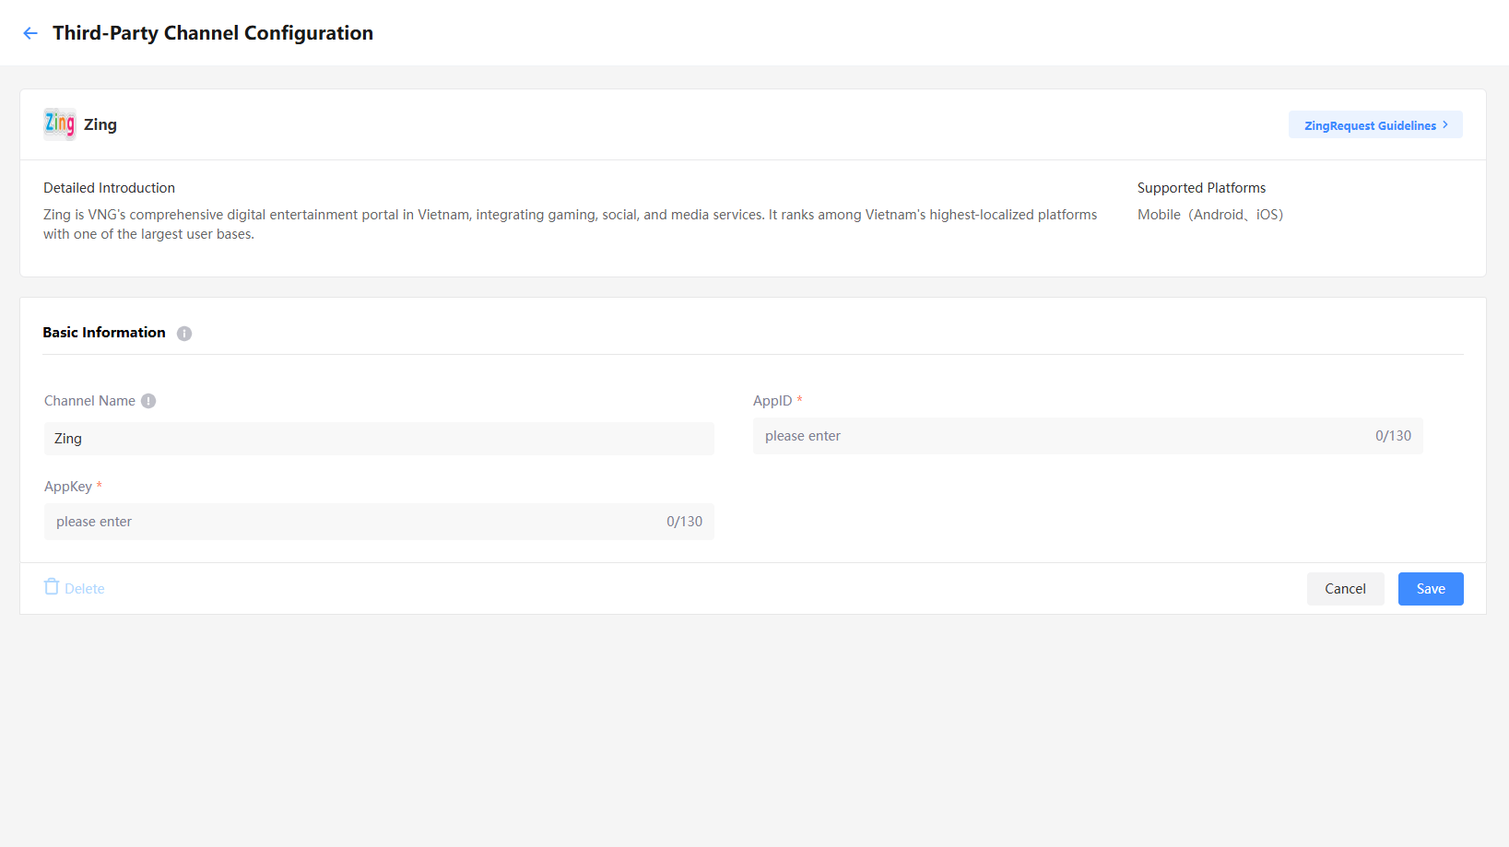Click the Mobile (Android, iOS) text
This screenshot has height=847, width=1509.
tap(1210, 215)
